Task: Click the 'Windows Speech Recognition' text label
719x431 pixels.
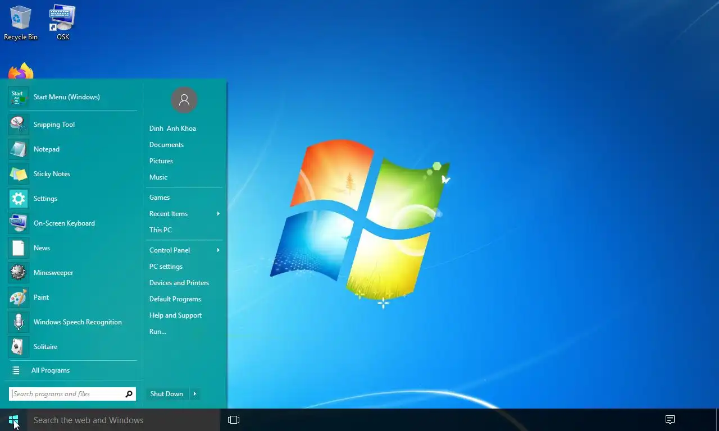Action: coord(78,322)
